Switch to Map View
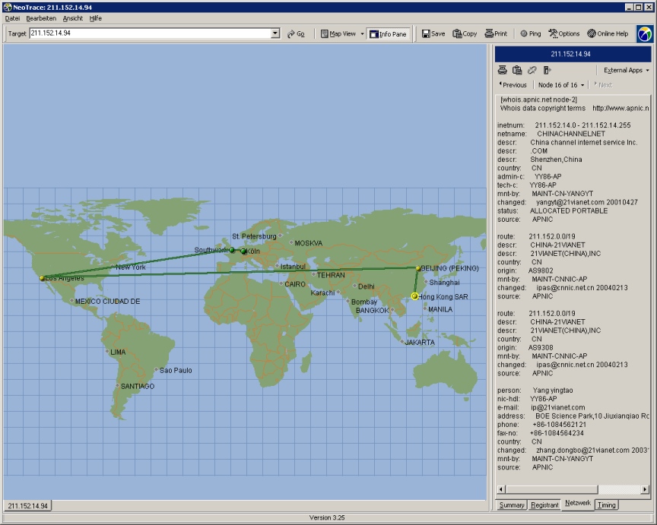657x525 pixels. tap(338, 33)
